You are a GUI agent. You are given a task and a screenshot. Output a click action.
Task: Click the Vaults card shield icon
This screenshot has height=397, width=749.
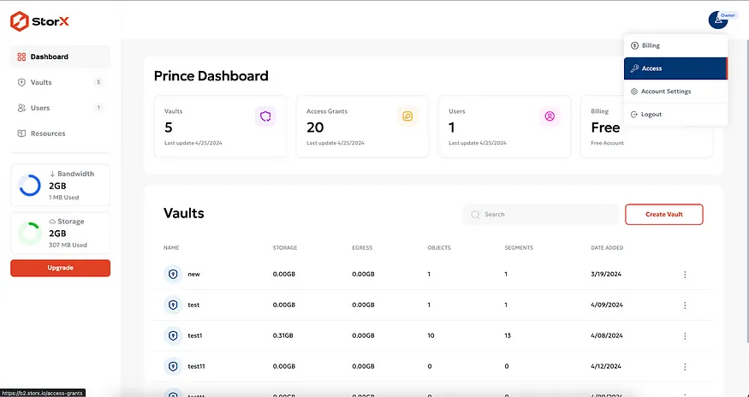[265, 116]
